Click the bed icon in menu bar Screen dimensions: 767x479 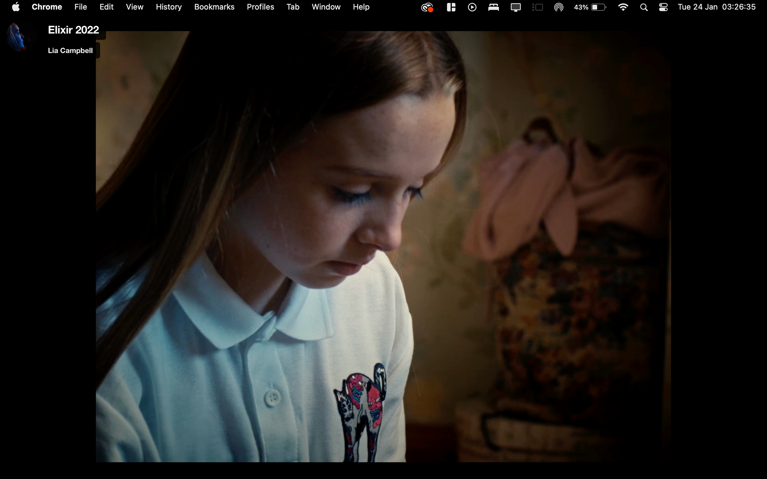493,7
